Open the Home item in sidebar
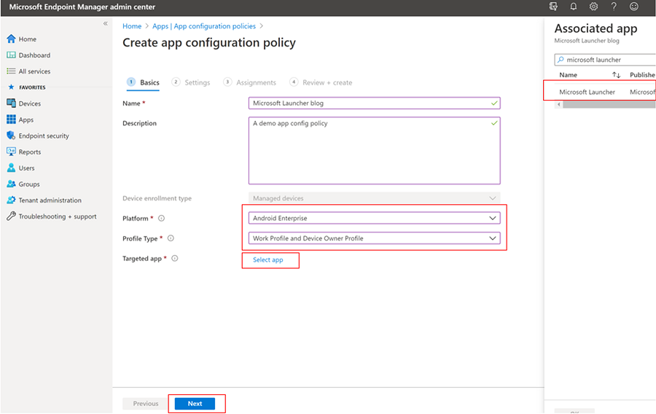 27,39
